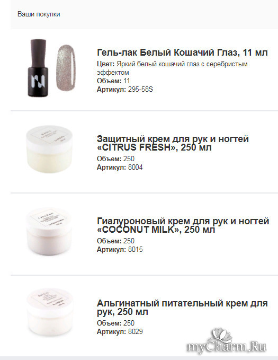The height and width of the screenshot is (360, 278).
Task: Open Альгинатный питательный крем product title
Action: pos(182,308)
